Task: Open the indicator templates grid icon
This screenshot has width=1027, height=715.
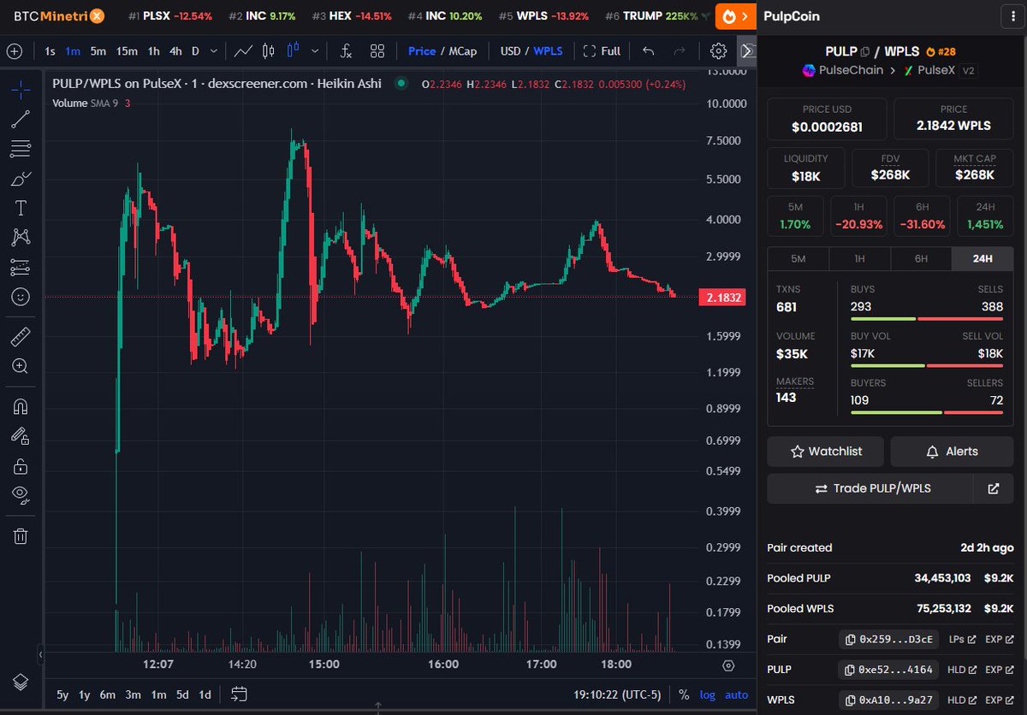Action: point(377,51)
